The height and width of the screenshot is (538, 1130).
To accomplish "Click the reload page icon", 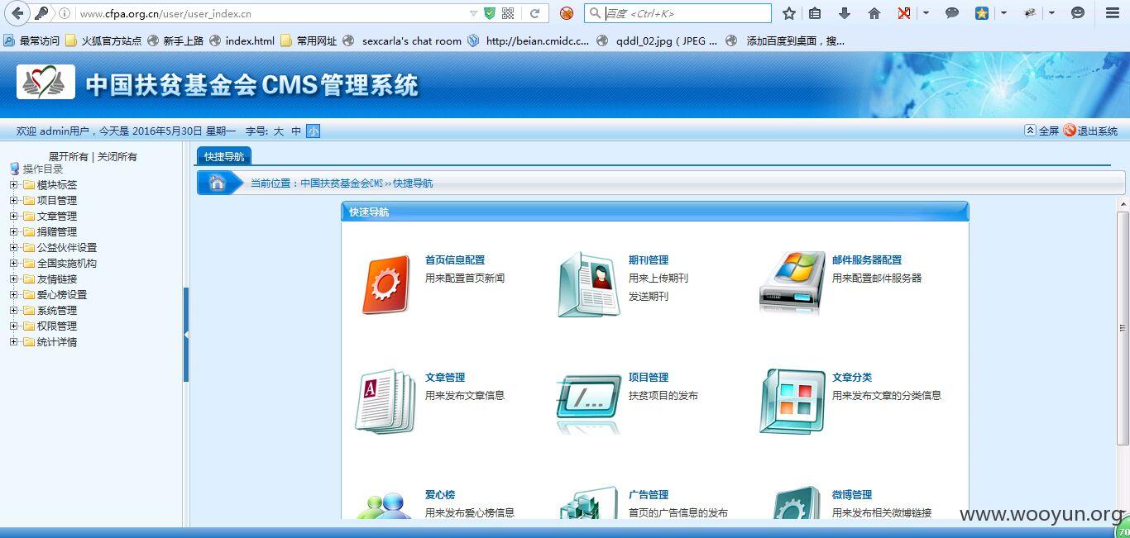I will pos(534,13).
